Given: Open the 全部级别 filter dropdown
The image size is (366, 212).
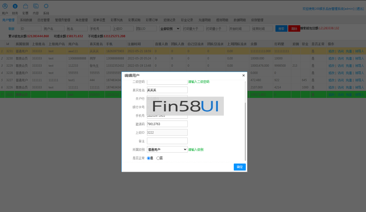Looking at the screenshot, I should click(170, 29).
